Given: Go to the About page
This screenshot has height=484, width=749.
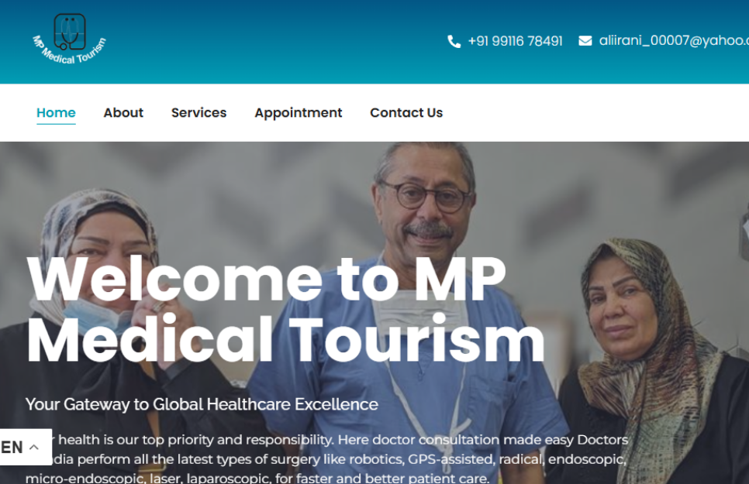Looking at the screenshot, I should [x=123, y=112].
